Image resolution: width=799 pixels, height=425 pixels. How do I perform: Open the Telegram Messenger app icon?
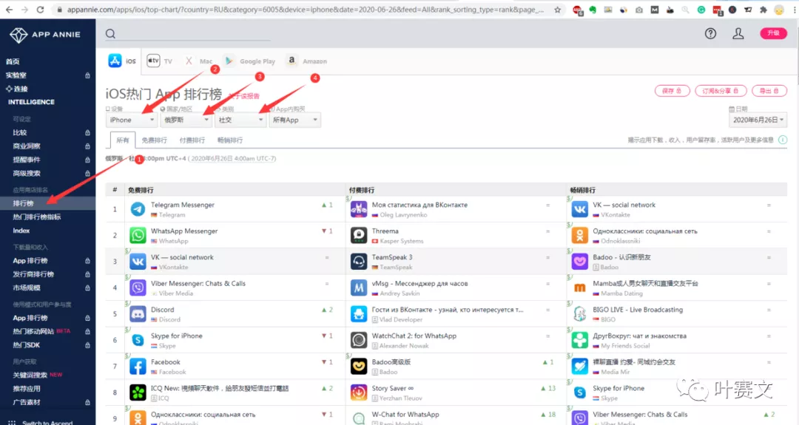(x=138, y=209)
